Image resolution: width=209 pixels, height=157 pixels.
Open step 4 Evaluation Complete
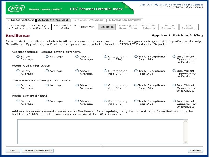click(x=125, y=20)
